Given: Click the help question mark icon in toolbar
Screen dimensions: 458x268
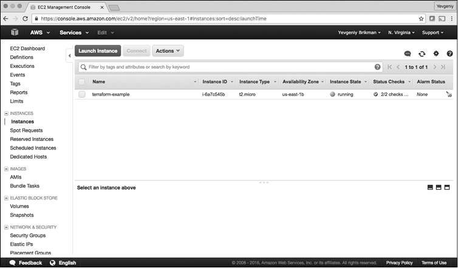Looking at the screenshot, I should coord(449,54).
